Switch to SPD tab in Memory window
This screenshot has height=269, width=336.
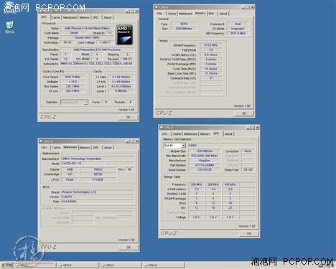click(x=211, y=14)
